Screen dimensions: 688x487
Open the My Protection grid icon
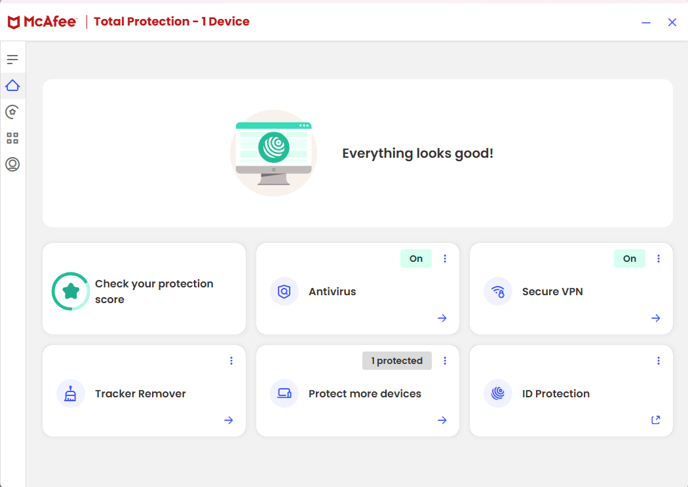12,137
